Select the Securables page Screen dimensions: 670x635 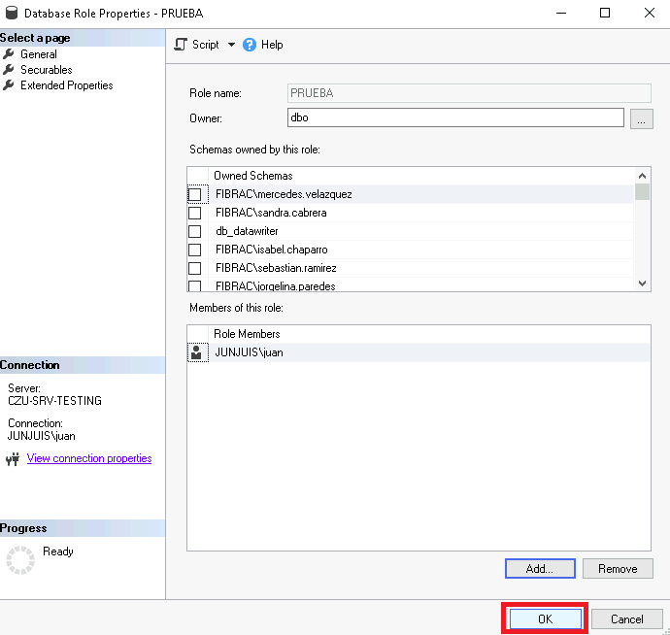46,70
